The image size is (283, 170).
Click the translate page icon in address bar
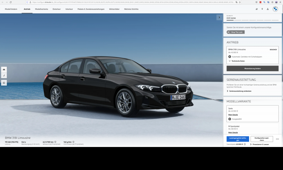click(236, 2)
